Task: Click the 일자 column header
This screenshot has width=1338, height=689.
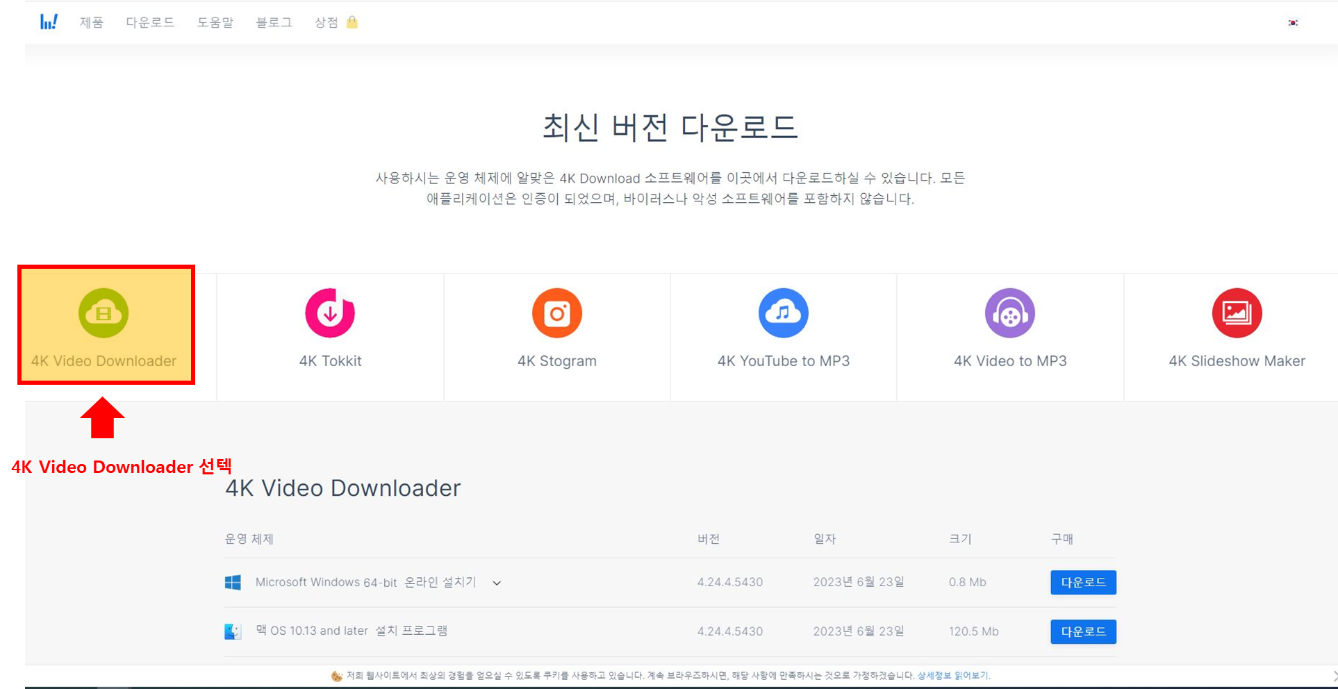Action: 825,539
